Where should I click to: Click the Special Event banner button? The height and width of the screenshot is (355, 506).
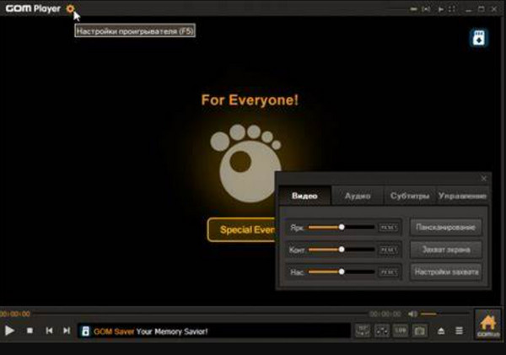tap(241, 229)
